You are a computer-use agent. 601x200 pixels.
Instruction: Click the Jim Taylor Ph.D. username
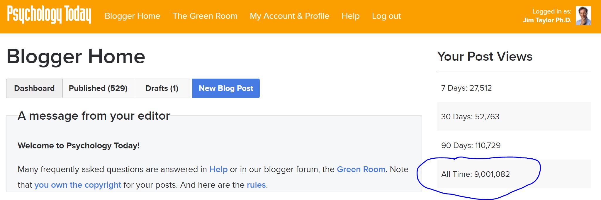pos(547,20)
